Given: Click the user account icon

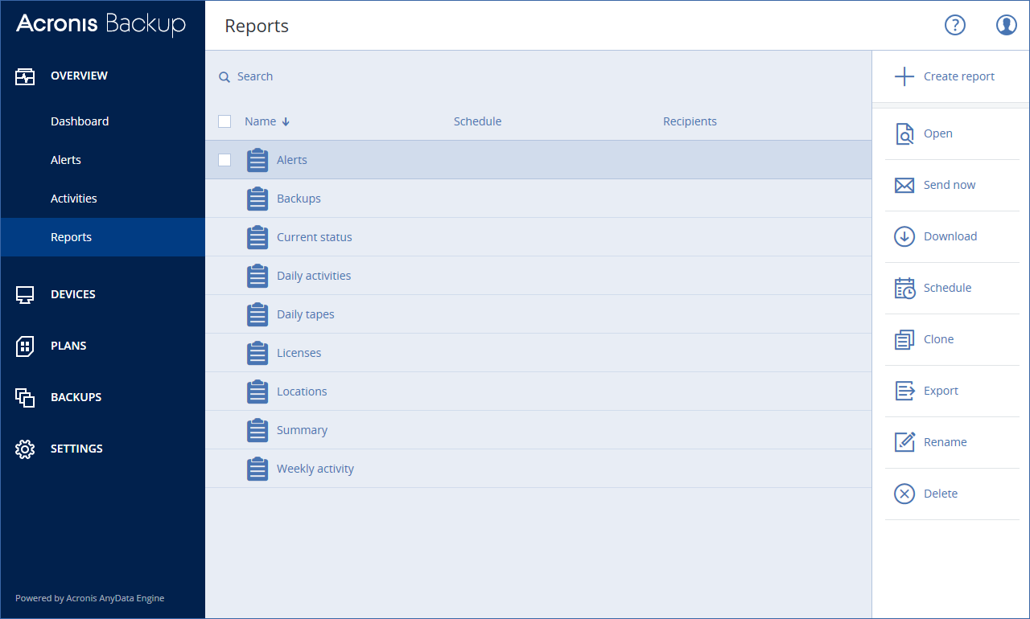Looking at the screenshot, I should pyautogui.click(x=1006, y=25).
